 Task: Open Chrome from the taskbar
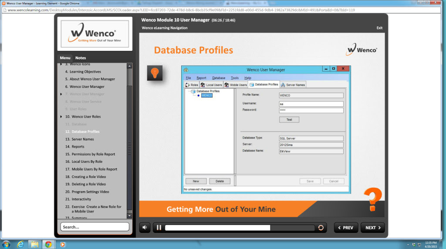click(48, 244)
